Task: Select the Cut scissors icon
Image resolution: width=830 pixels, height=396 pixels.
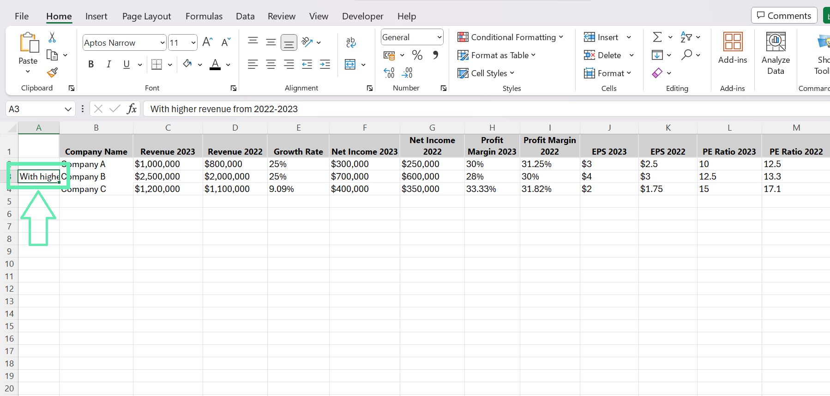Action: pyautogui.click(x=52, y=37)
